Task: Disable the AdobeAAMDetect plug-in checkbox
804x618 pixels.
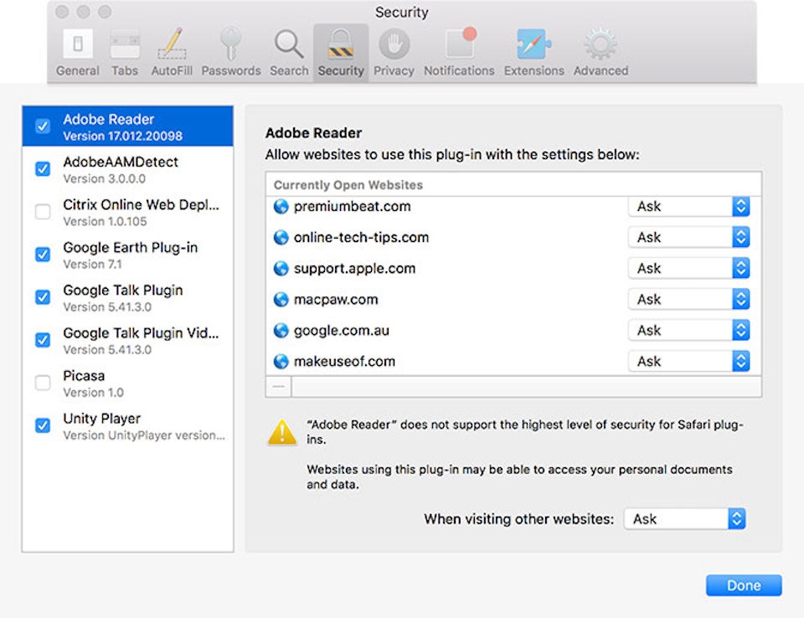Action: coord(43,168)
